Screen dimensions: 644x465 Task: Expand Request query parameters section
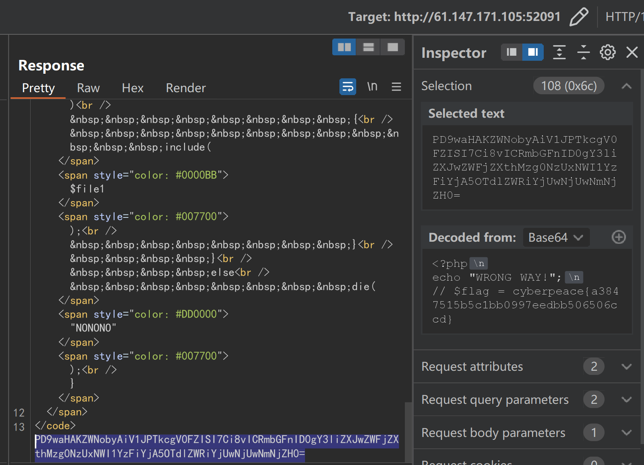click(626, 400)
